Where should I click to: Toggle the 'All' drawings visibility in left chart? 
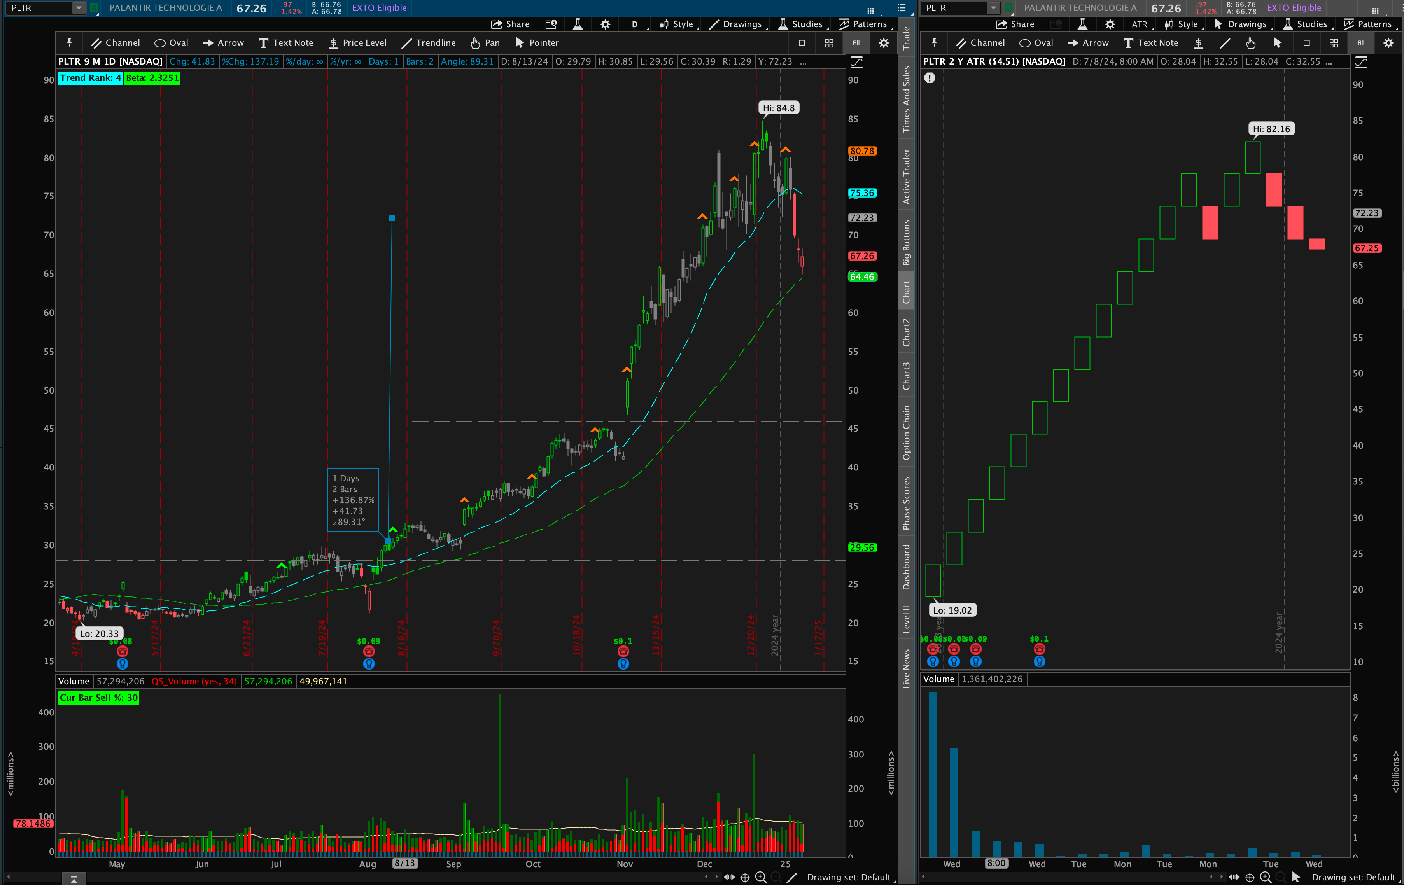point(856,43)
